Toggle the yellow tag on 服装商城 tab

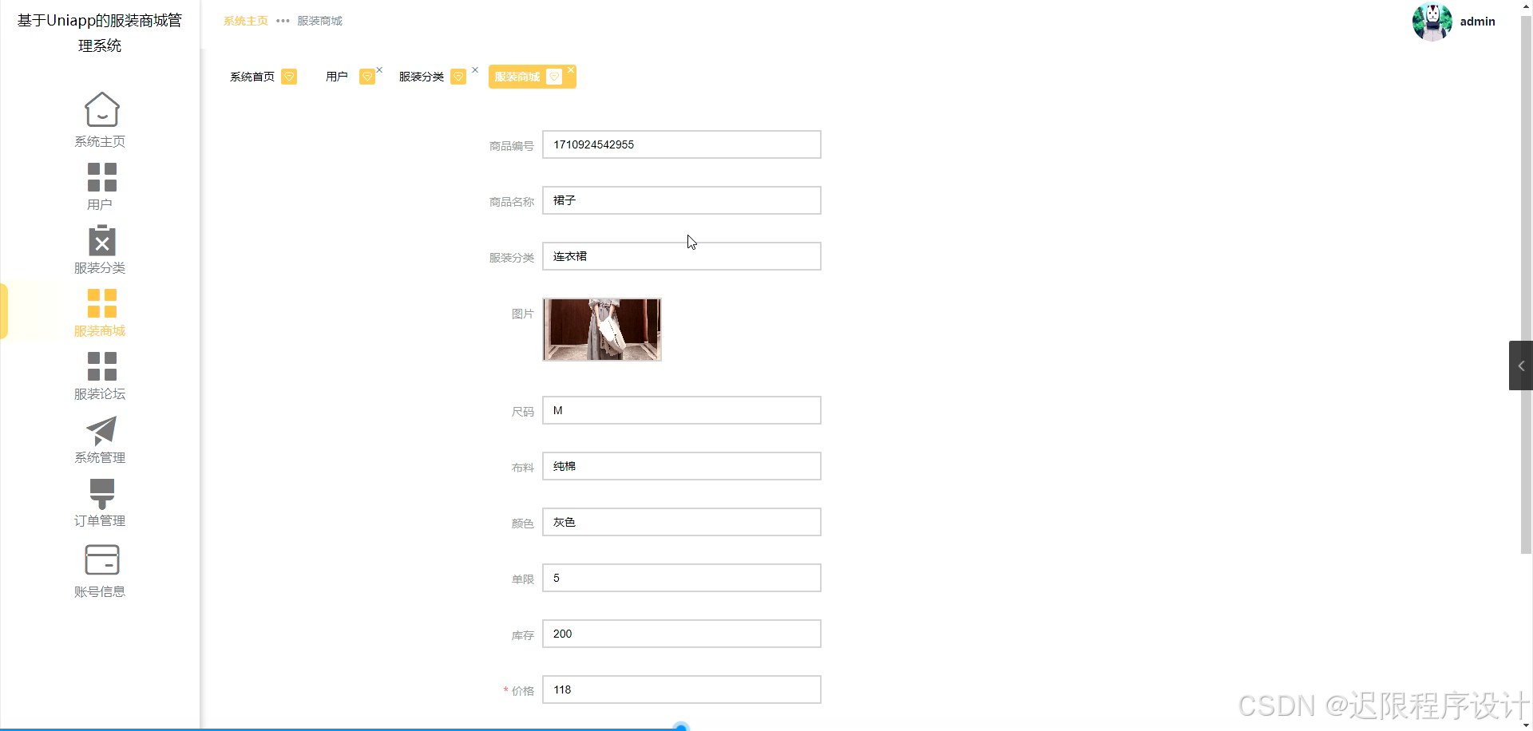[x=553, y=77]
